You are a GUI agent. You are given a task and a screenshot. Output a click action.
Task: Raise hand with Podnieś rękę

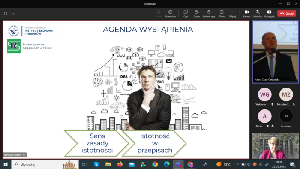[209, 14]
